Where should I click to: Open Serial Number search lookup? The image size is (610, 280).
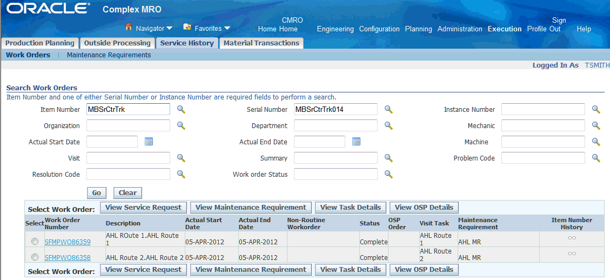click(x=388, y=109)
